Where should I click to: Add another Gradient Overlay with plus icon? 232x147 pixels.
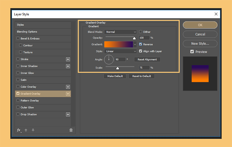click(68, 94)
